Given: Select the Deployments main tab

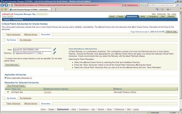Looking at the screenshot, I should coord(132,17).
